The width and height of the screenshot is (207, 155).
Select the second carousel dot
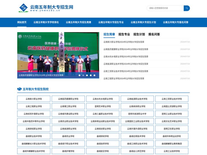click(x=83, y=75)
